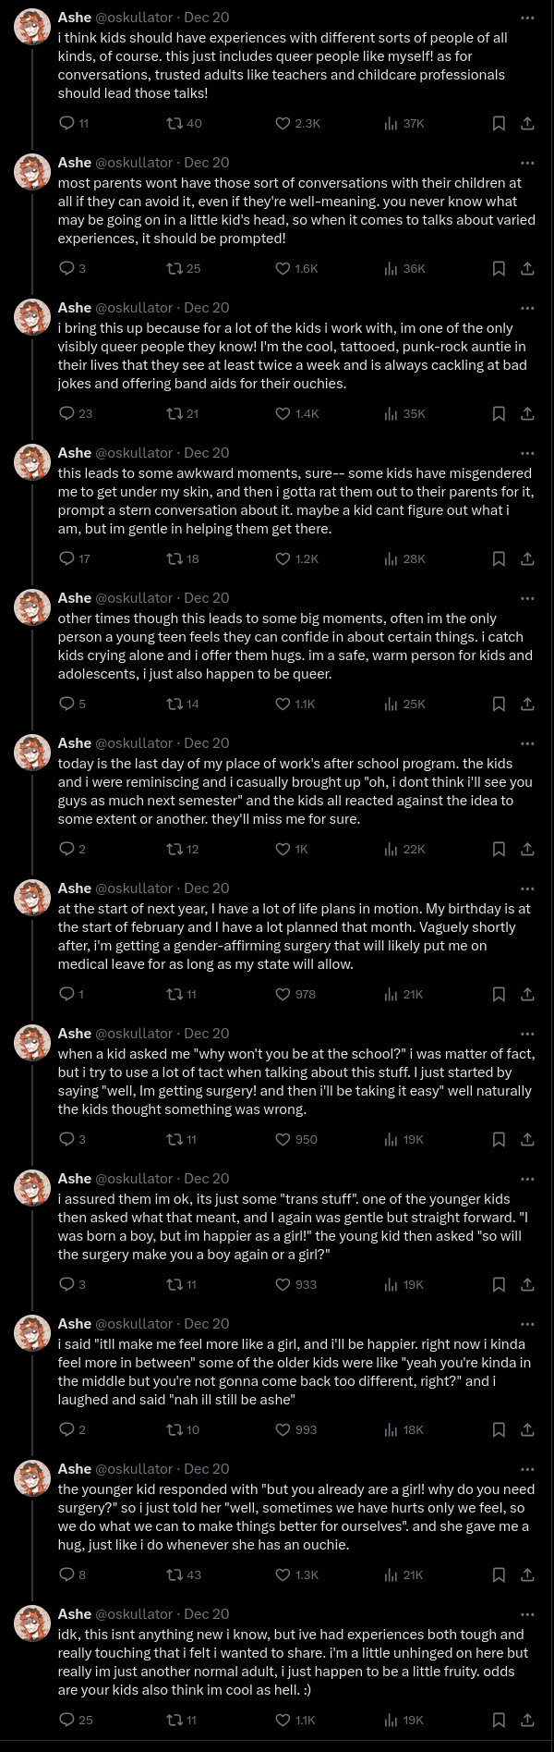
Task: Click Ashe display name on the crying-alone tweet
Action: (x=74, y=598)
